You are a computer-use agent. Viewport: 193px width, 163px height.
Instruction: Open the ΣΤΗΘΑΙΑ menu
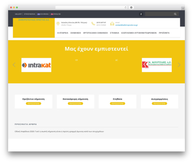click(x=115, y=33)
